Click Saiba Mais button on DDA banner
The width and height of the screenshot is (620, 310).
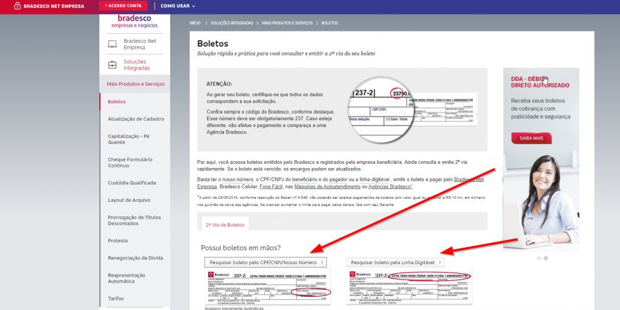[531, 138]
